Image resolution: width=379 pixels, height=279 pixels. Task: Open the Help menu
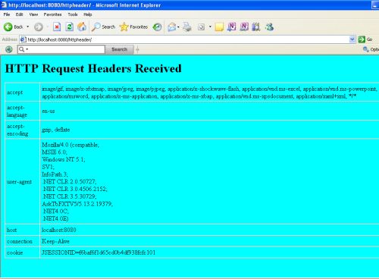coord(88,14)
